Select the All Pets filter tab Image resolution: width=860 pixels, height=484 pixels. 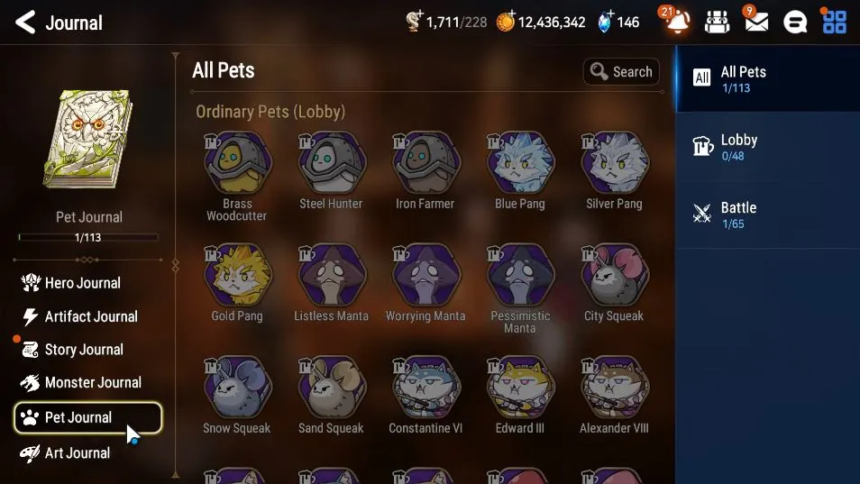point(768,79)
